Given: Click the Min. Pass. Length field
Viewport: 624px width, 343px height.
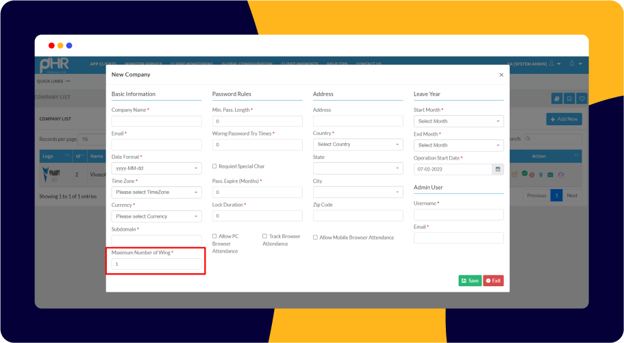Looking at the screenshot, I should coord(257,121).
